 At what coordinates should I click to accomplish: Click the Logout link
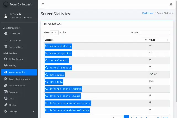pos(28,18)
